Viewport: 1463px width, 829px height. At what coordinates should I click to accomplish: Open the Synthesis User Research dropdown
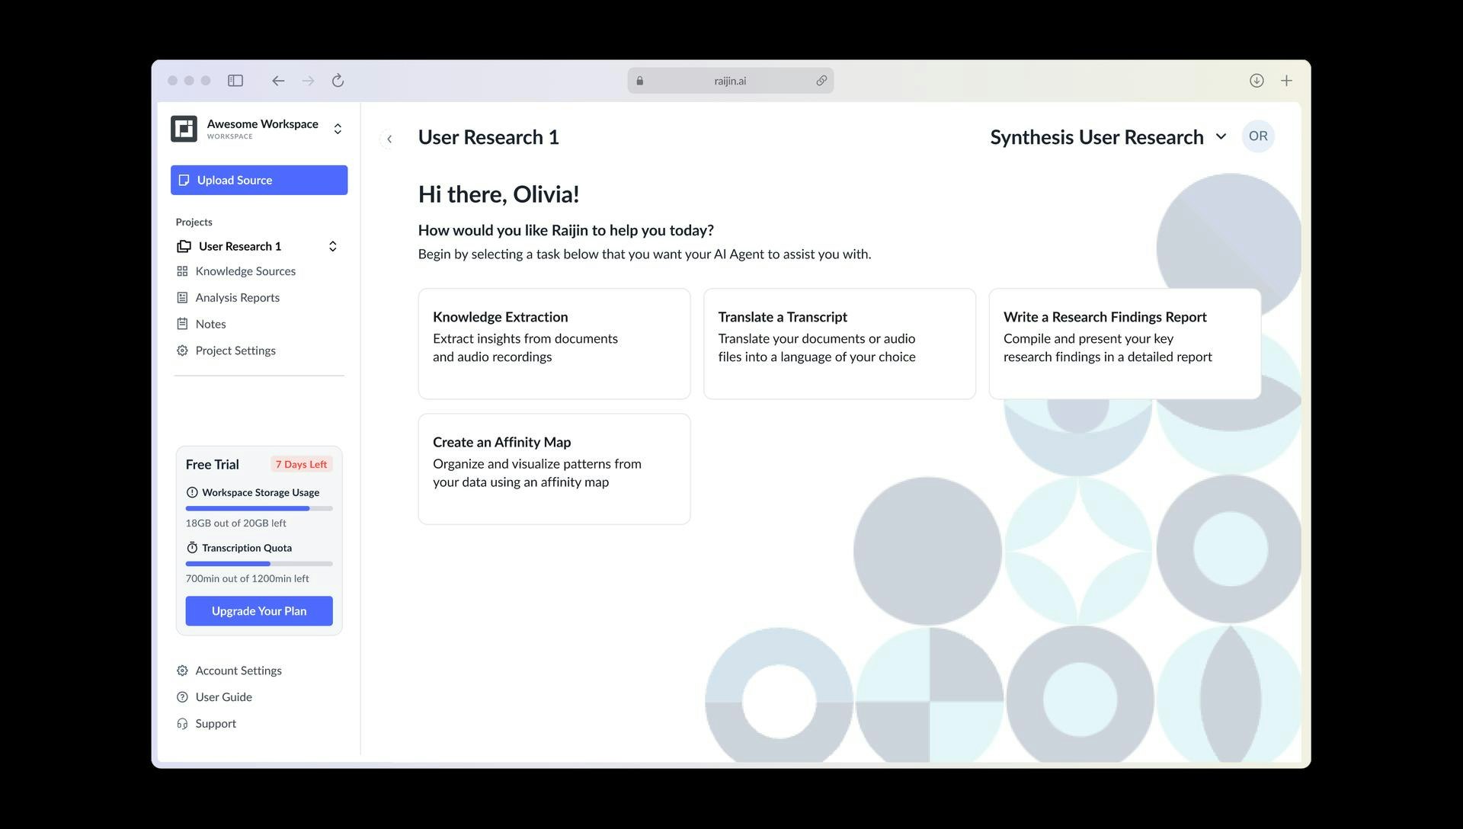(1221, 136)
